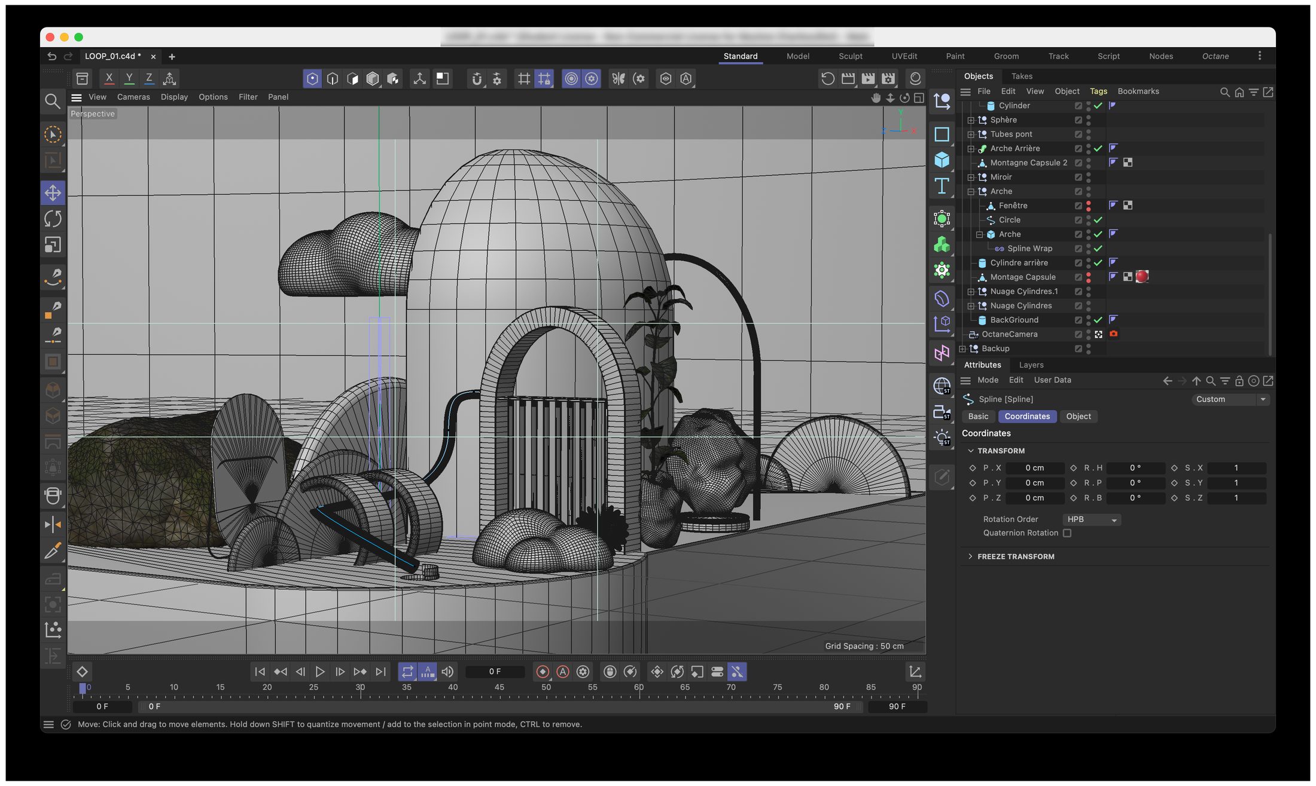Open the Rotation Order HPB dropdown
The height and width of the screenshot is (786, 1316).
click(x=1092, y=519)
